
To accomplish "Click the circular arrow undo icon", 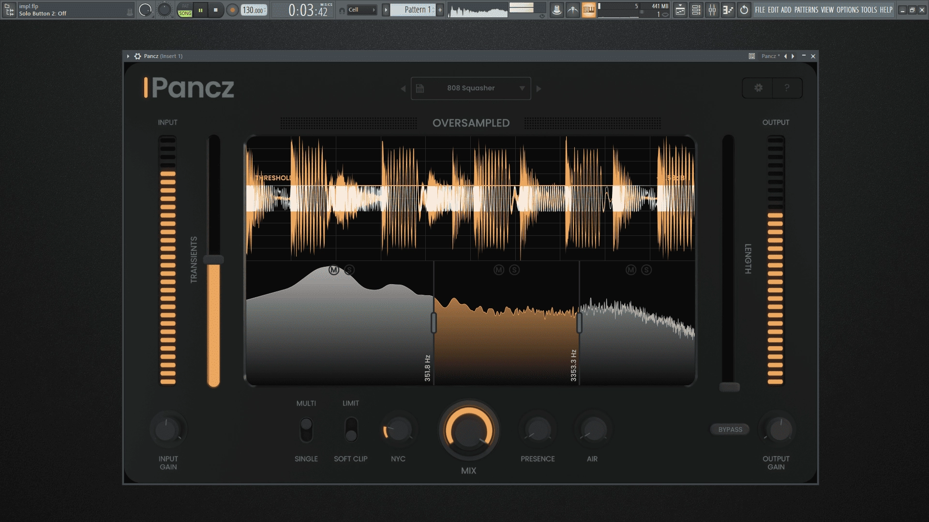I will point(744,10).
